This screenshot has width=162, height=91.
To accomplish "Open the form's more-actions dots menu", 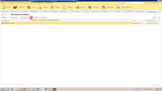I will click(157, 14).
